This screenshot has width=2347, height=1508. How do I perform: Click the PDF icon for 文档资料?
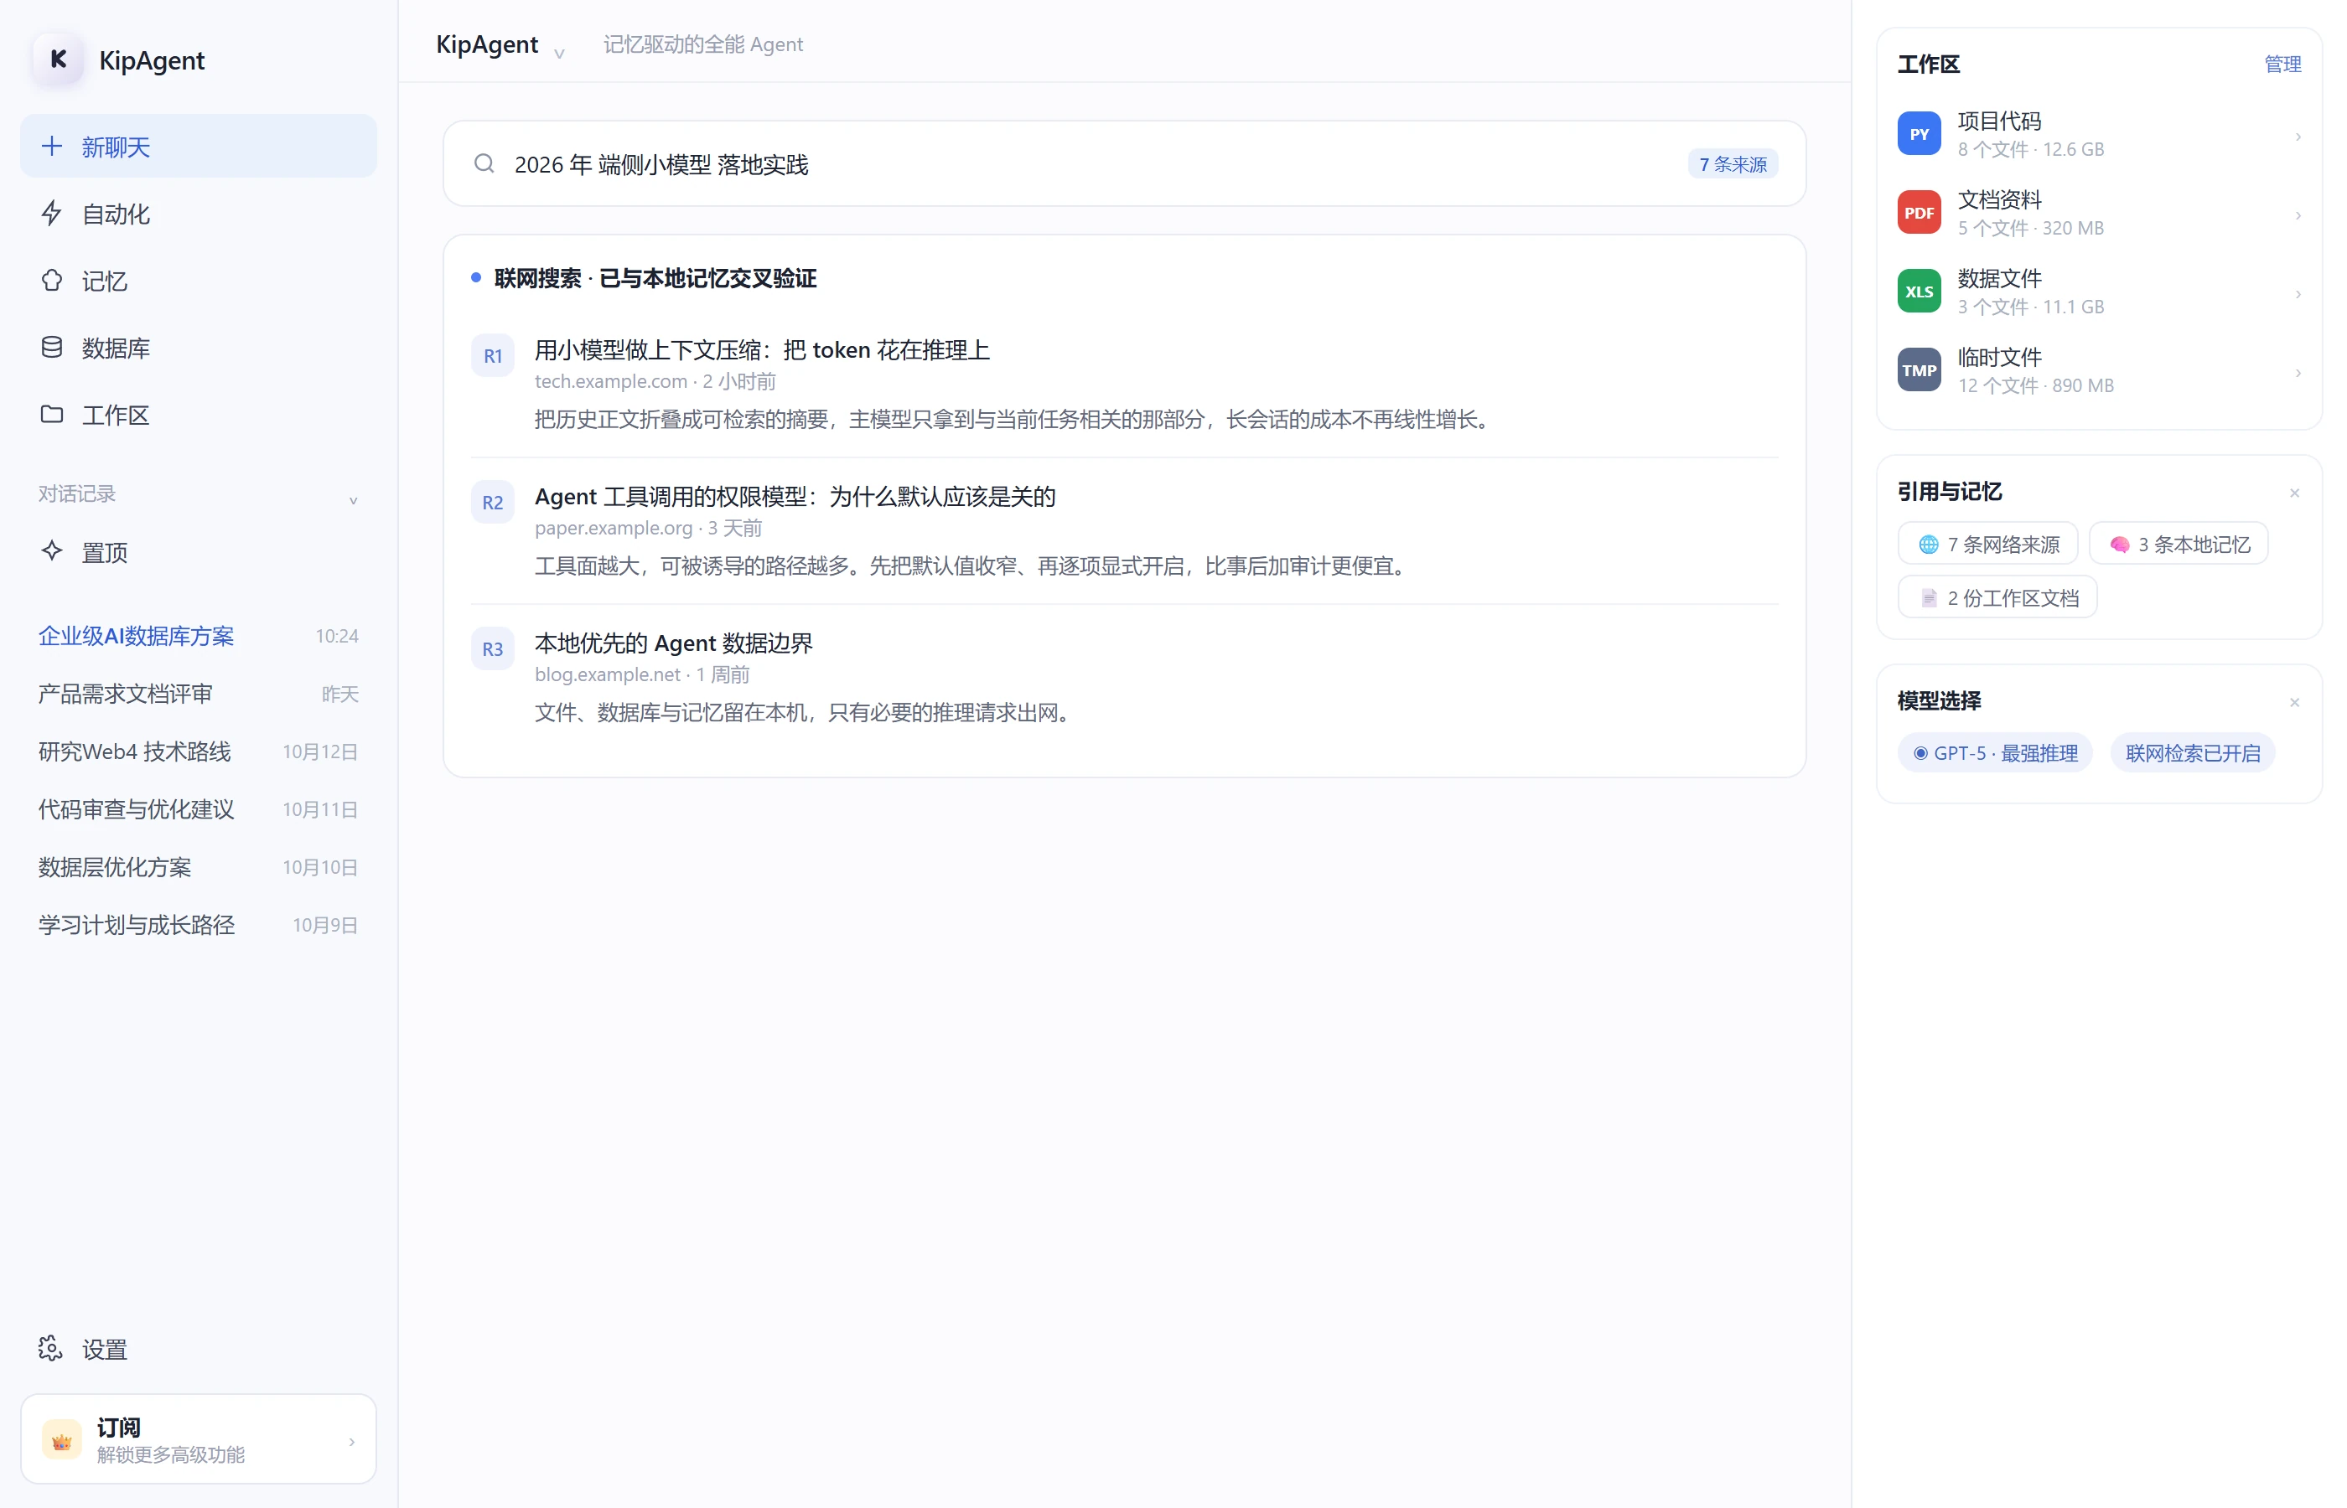click(1918, 213)
